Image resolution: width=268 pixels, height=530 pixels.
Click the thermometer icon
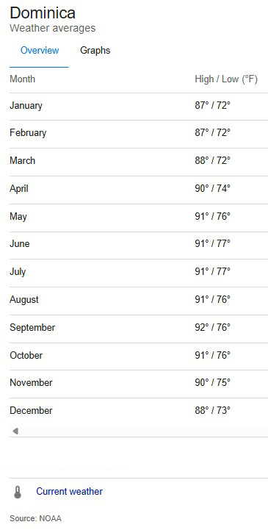click(18, 492)
